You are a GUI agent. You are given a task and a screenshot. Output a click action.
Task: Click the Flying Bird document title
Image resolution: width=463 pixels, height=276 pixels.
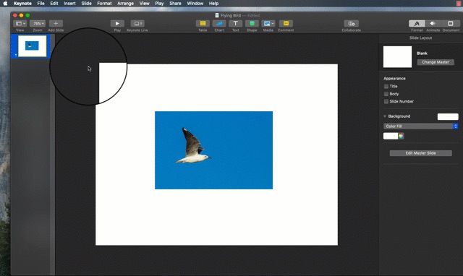[x=231, y=15]
